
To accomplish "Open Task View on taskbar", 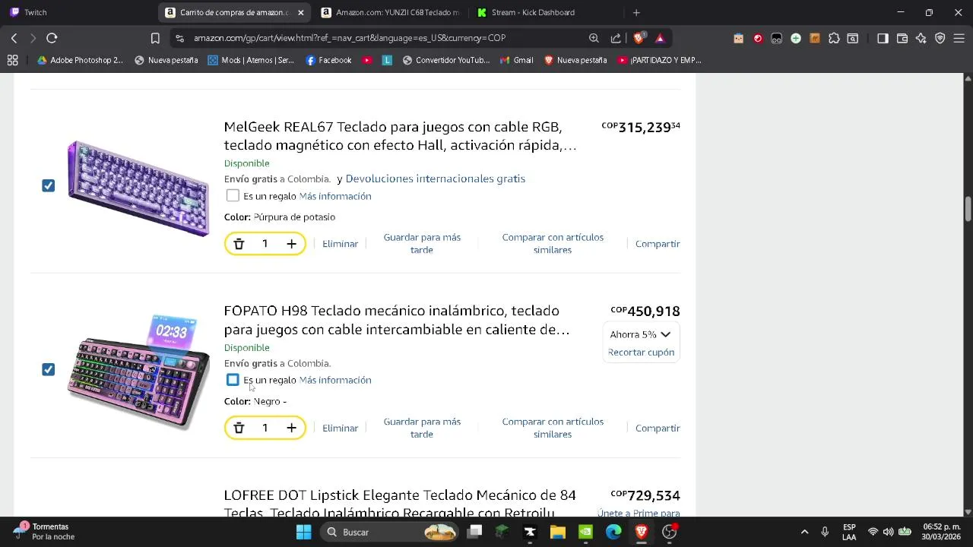I will tap(475, 532).
